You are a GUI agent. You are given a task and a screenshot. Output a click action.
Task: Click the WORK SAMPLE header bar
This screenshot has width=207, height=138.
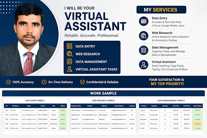[x=103, y=93]
